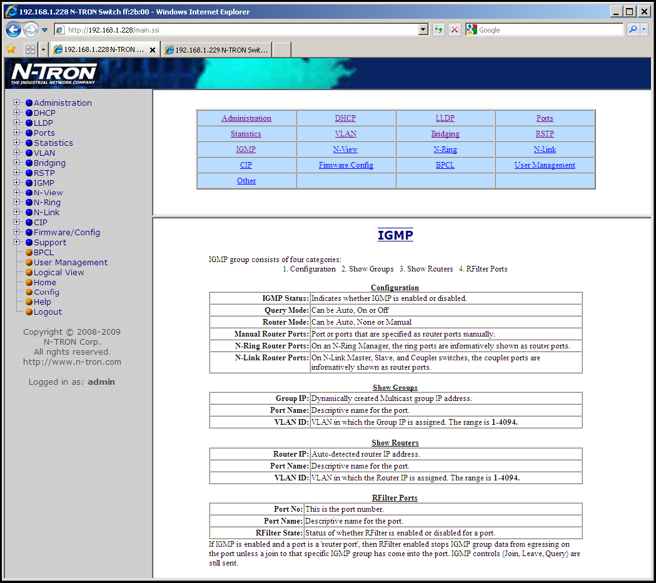The height and width of the screenshot is (583, 656).
Task: Open the Firmware/Config table link
Action: point(346,165)
